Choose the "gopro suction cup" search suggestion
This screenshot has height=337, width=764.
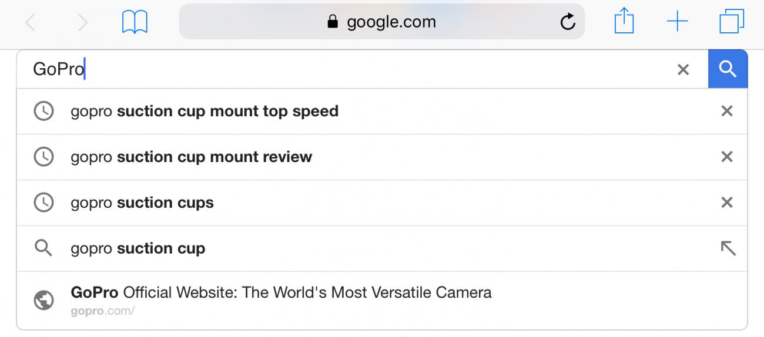coord(138,248)
